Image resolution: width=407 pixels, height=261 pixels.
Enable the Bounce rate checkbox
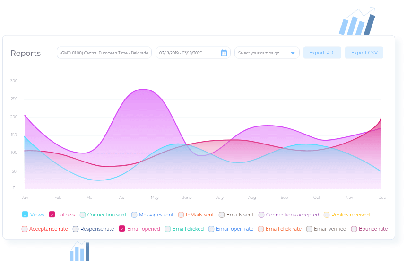point(354,229)
